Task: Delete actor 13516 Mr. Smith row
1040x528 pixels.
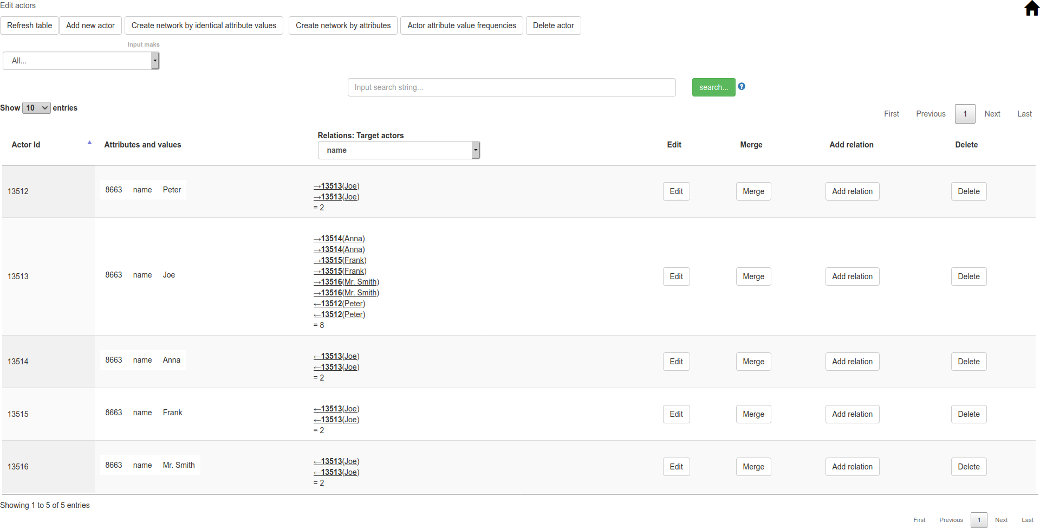Action: click(x=968, y=467)
